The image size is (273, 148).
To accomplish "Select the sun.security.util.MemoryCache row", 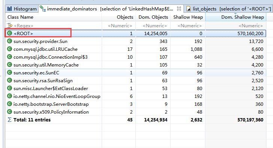I will (x=136, y=65).
